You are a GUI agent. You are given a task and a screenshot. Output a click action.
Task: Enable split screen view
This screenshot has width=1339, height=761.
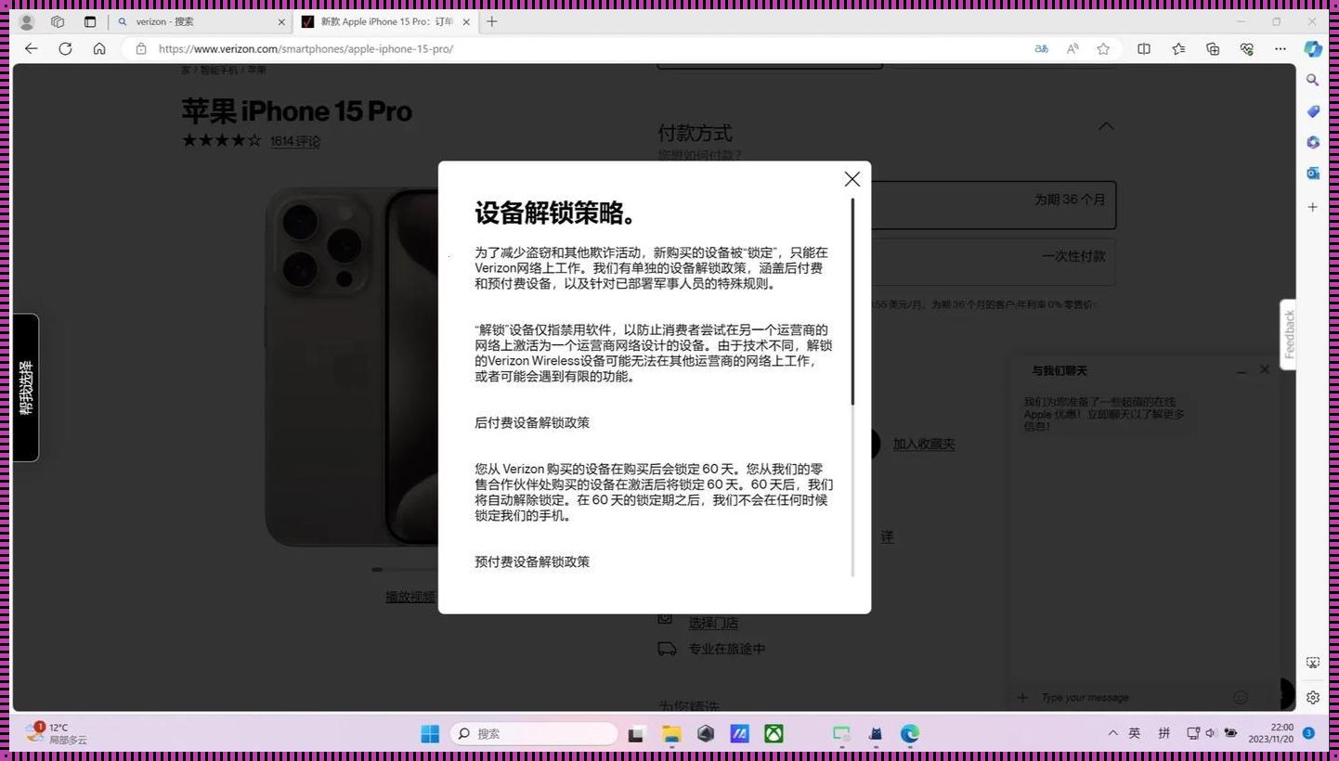point(1144,48)
